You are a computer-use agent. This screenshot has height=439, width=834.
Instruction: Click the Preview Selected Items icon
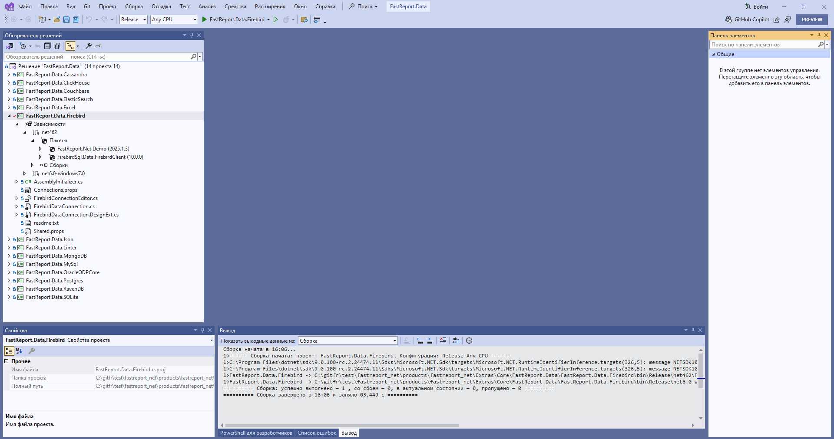[98, 46]
